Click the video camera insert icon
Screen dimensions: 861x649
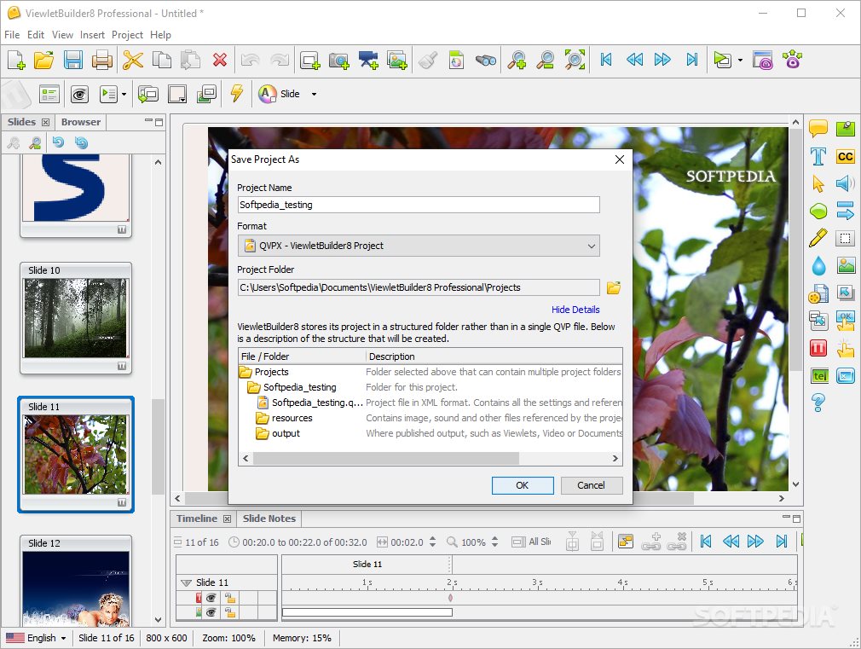(368, 60)
